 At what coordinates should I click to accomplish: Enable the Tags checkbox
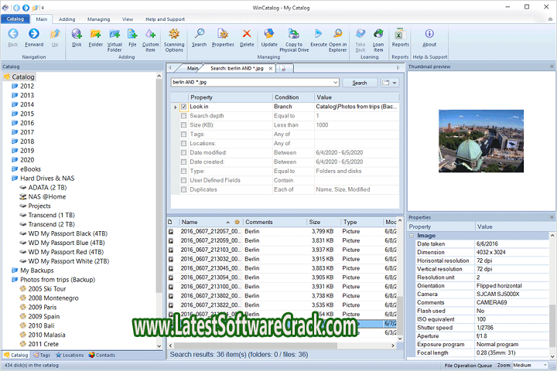pyautogui.click(x=183, y=134)
